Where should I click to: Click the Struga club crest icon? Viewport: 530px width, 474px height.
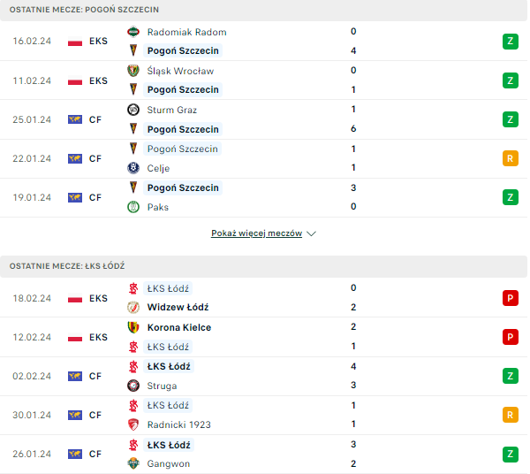click(133, 386)
